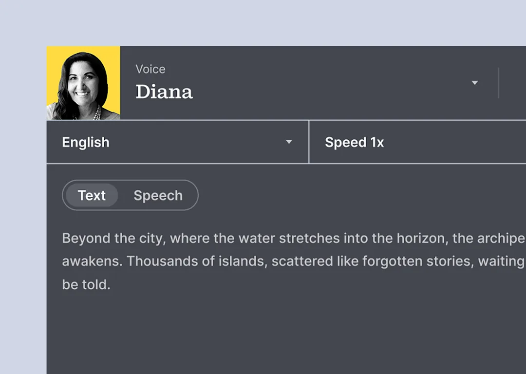
Task: Switch to the Speech input mode
Action: (158, 196)
